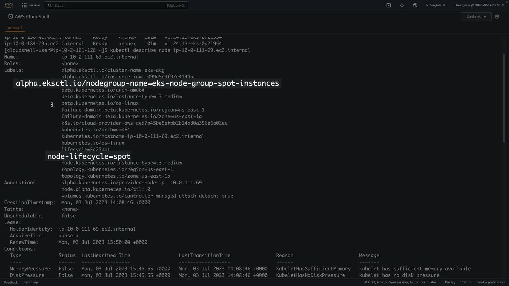Viewport: 509px width, 286px height.
Task: Open the Terms link
Action: coord(466,282)
